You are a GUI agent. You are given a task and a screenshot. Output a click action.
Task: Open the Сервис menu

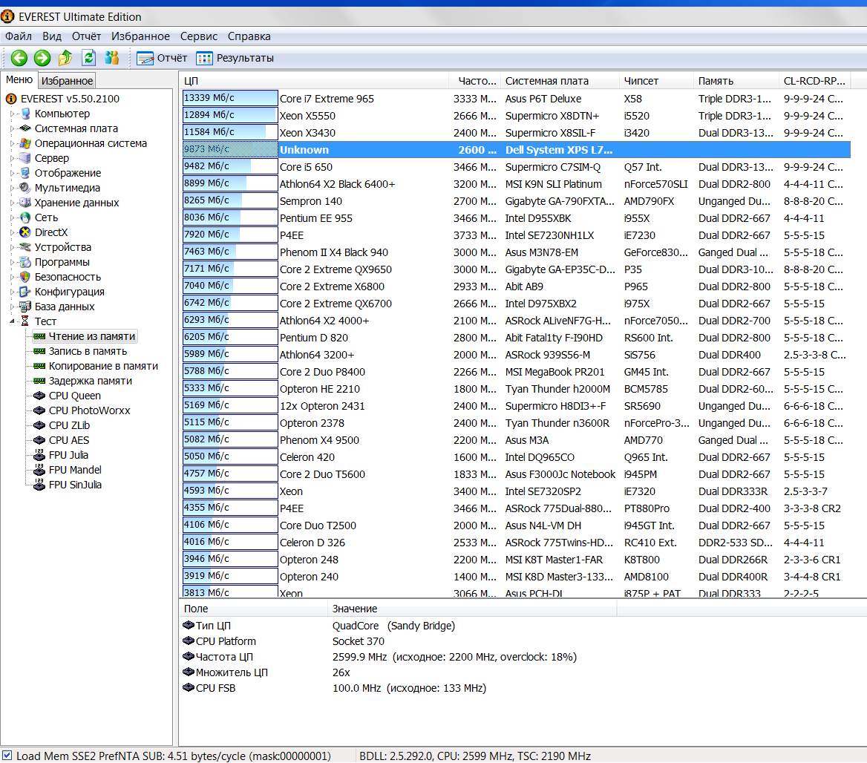[198, 36]
